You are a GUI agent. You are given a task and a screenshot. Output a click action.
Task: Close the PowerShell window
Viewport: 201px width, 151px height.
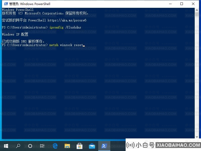[193, 4]
